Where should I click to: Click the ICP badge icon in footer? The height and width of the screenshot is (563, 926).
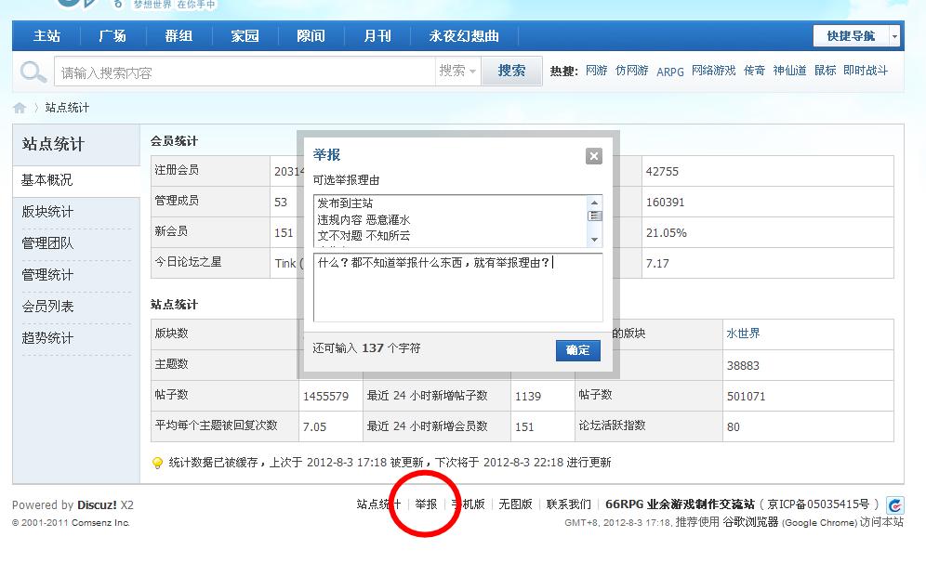tap(895, 505)
